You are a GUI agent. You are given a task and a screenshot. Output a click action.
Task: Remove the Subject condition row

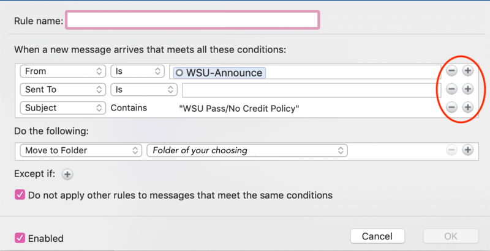451,107
